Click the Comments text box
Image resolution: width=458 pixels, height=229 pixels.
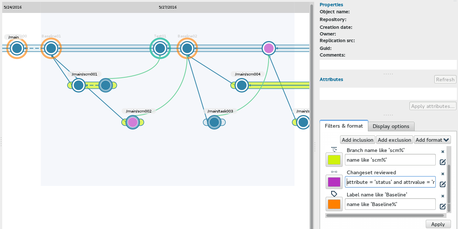[388, 65]
